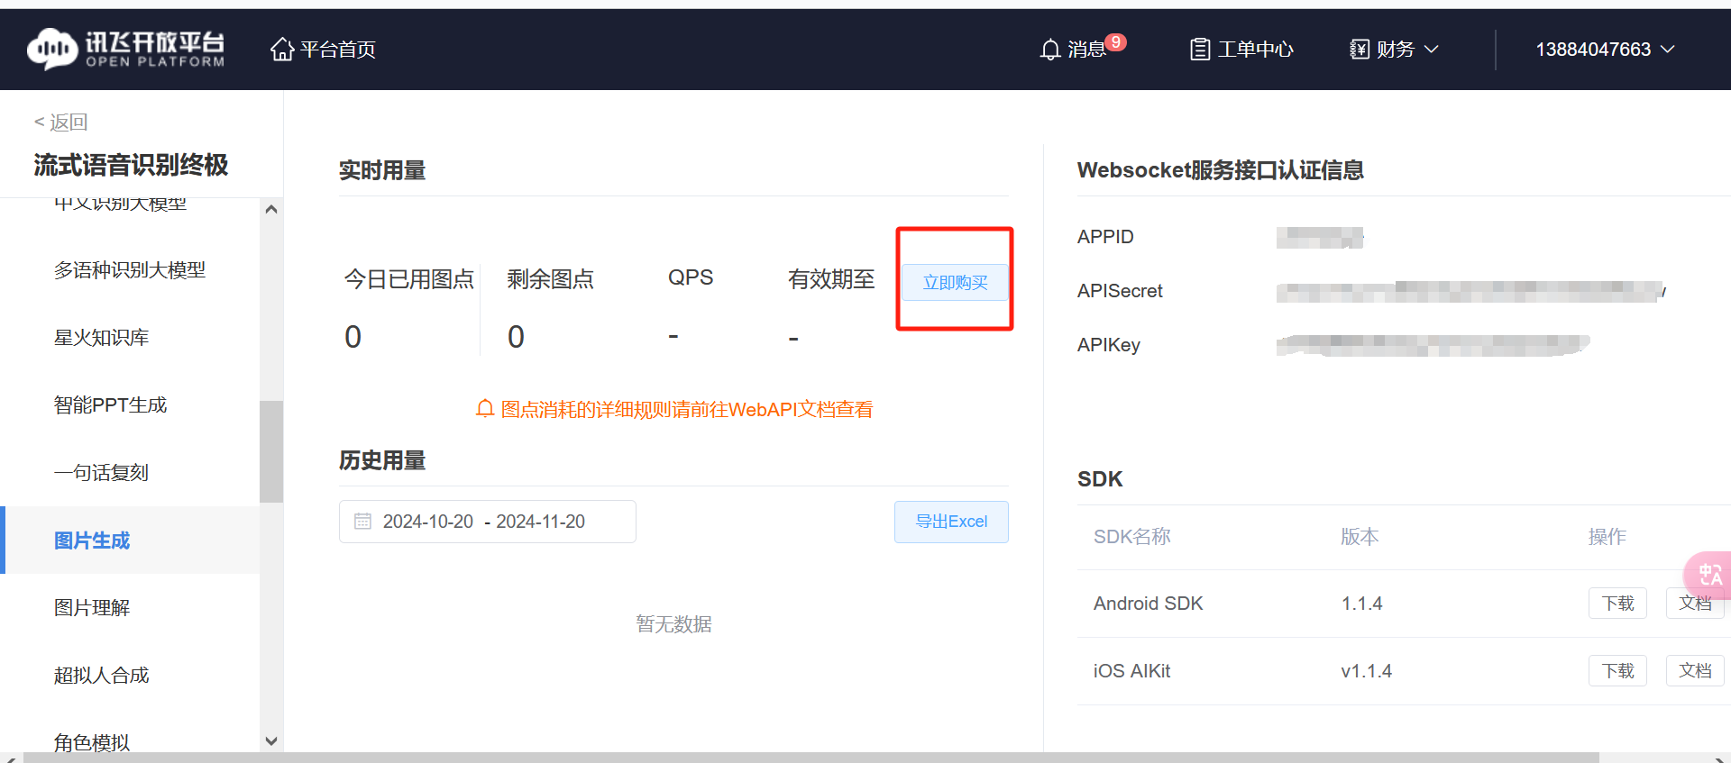Click the 13884047663 account number

[x=1593, y=50]
